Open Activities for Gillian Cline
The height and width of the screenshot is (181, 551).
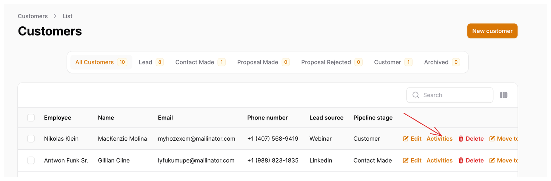pyautogui.click(x=439, y=161)
